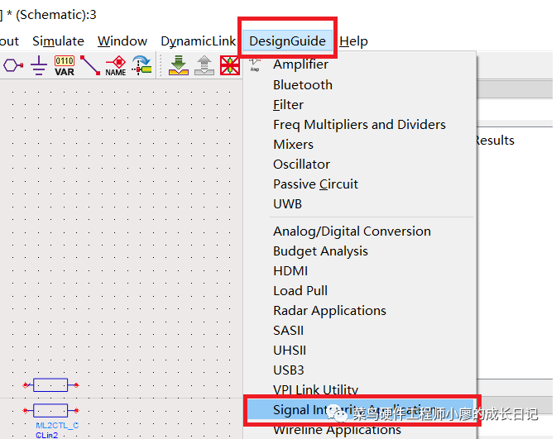The height and width of the screenshot is (439, 556).
Task: Insert VAR equation component
Action: click(65, 65)
